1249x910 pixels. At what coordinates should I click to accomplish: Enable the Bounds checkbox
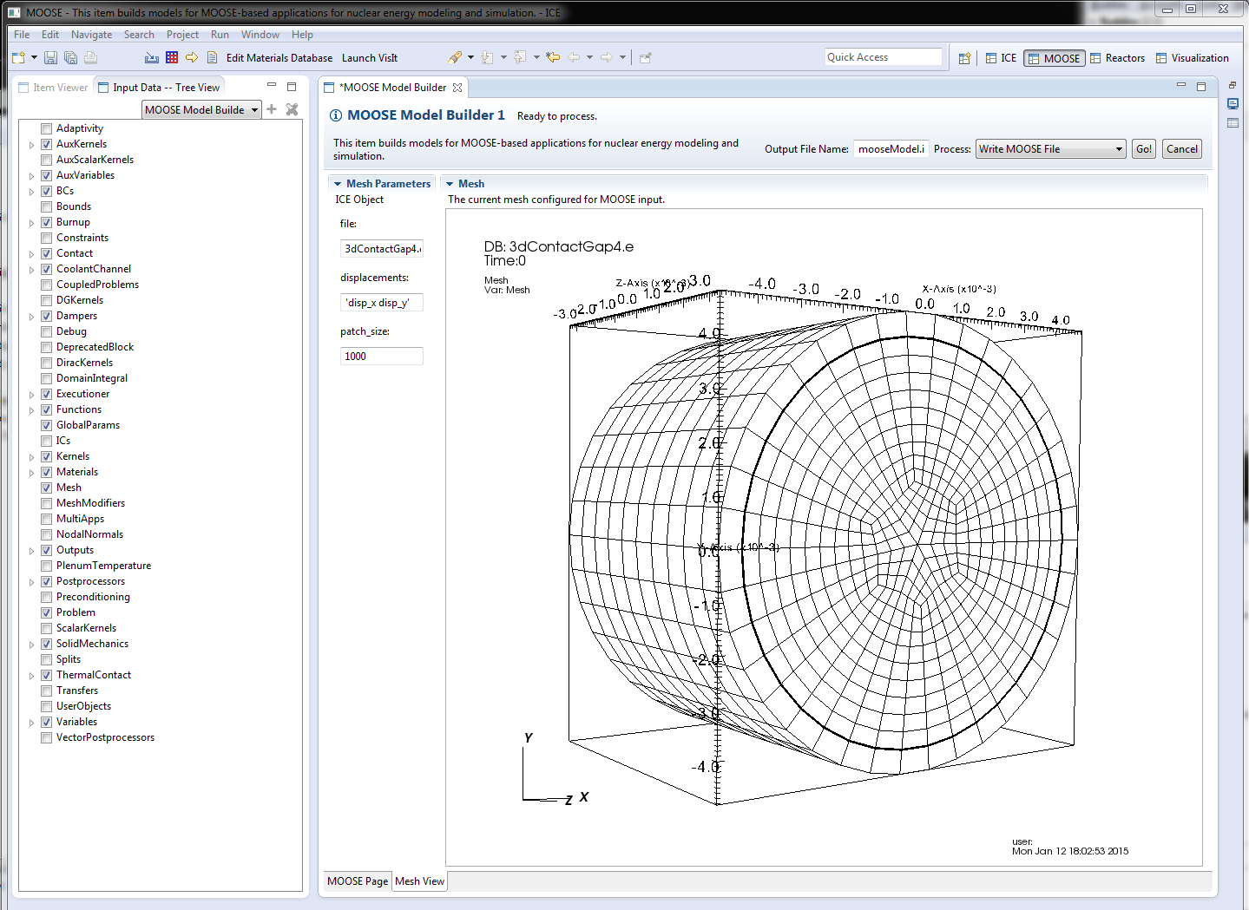[47, 206]
